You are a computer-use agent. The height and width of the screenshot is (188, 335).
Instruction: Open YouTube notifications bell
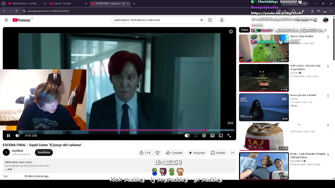pyautogui.click(x=315, y=20)
